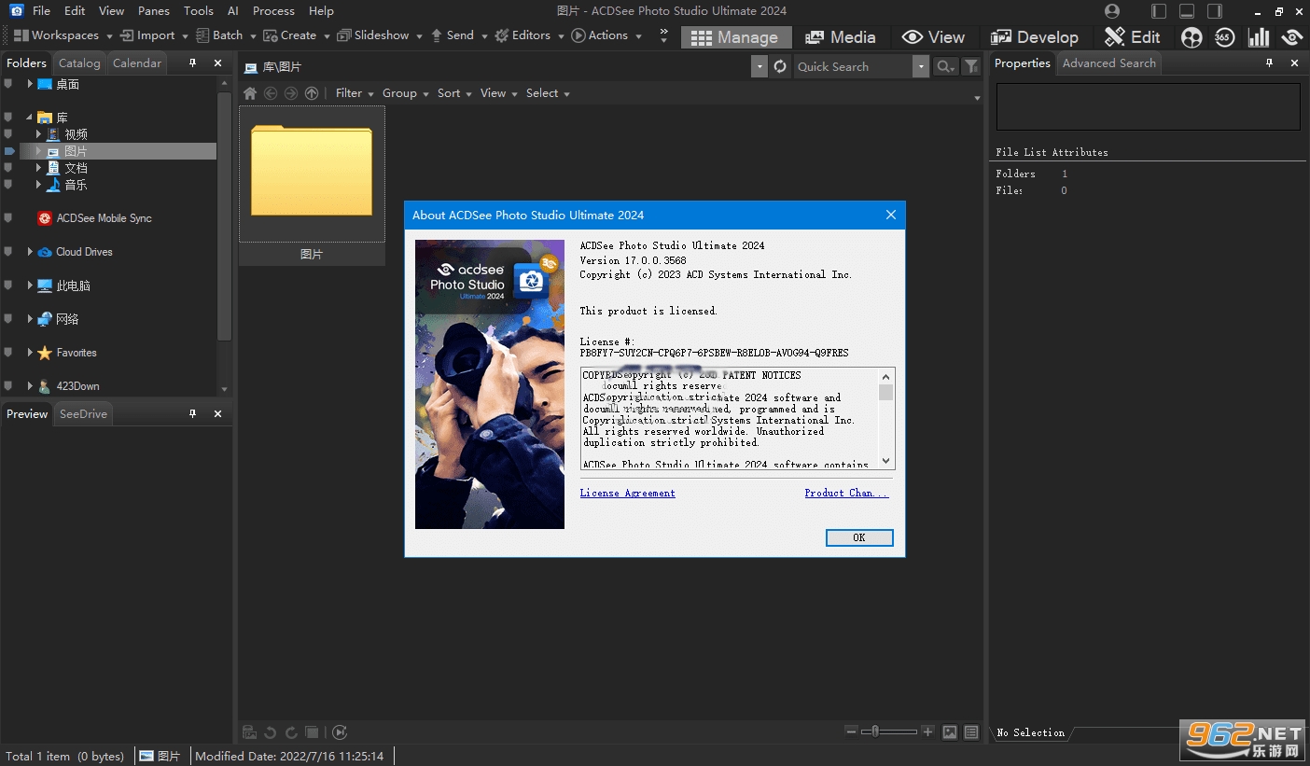Expand the Favorites node
Image resolution: width=1310 pixels, height=766 pixels.
tap(30, 353)
